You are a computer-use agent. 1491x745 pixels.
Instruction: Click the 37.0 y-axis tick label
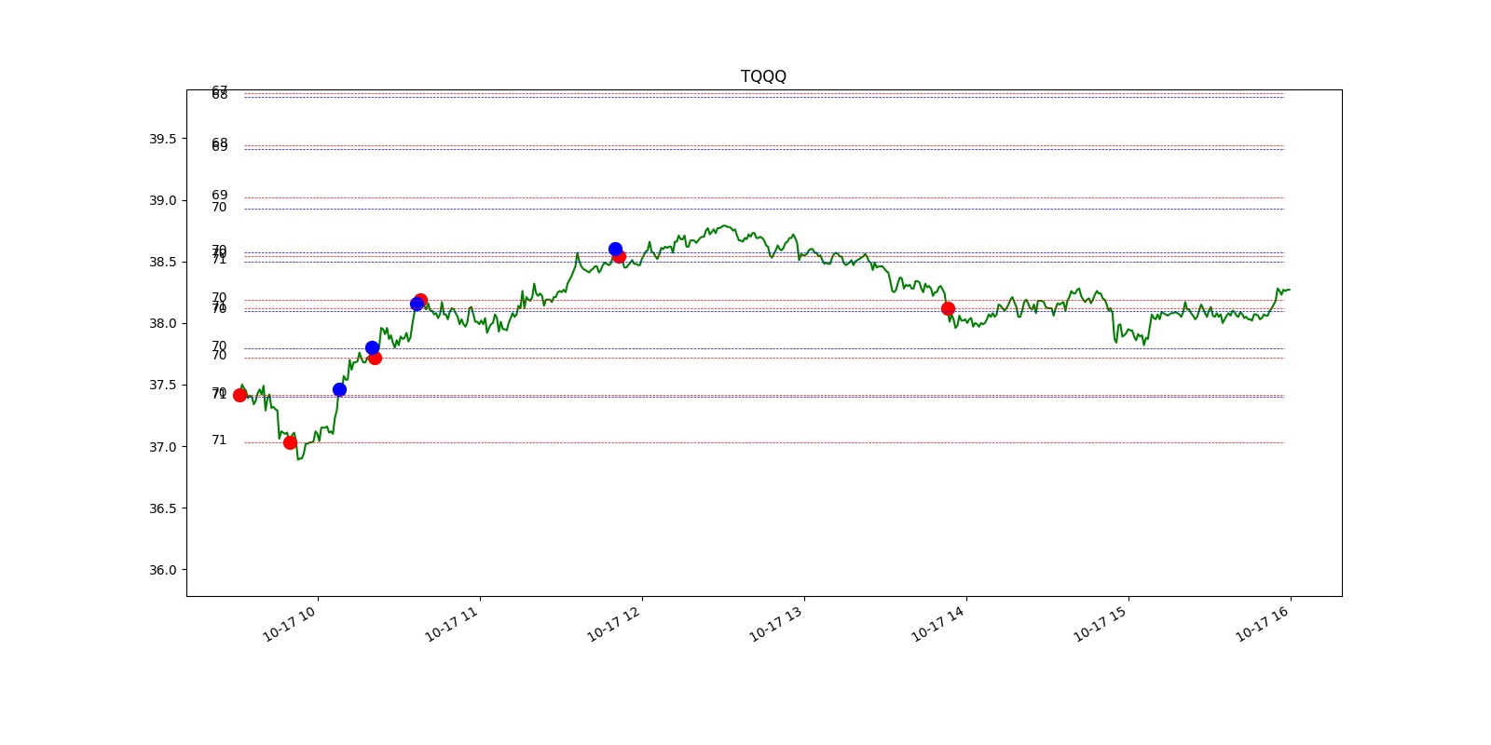pyautogui.click(x=162, y=447)
